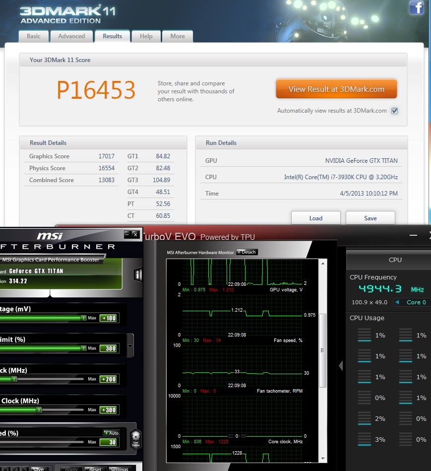Click the hardware monitor scroll up arrow

(323, 263)
